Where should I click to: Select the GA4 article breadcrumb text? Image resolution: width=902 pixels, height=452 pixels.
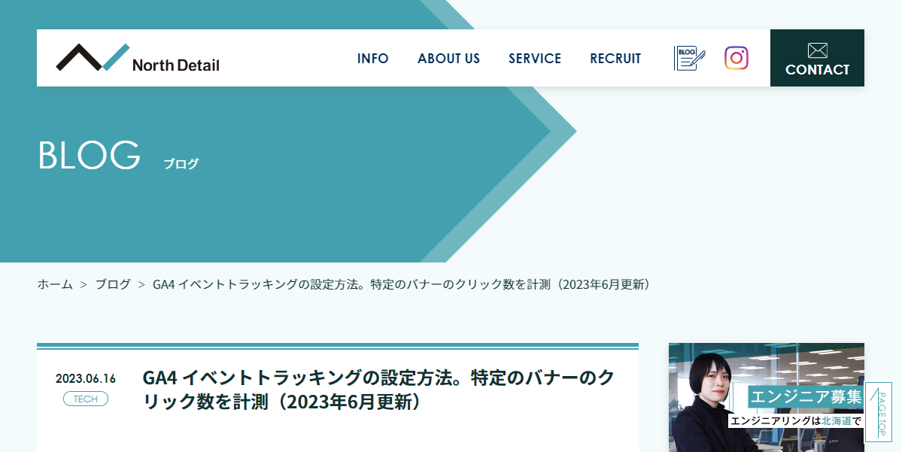click(402, 284)
